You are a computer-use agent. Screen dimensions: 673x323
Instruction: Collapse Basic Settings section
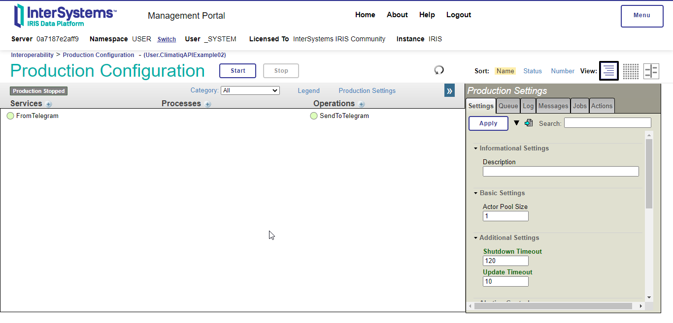pyautogui.click(x=476, y=193)
